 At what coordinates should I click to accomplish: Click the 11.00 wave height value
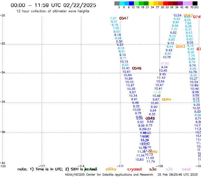150,158
